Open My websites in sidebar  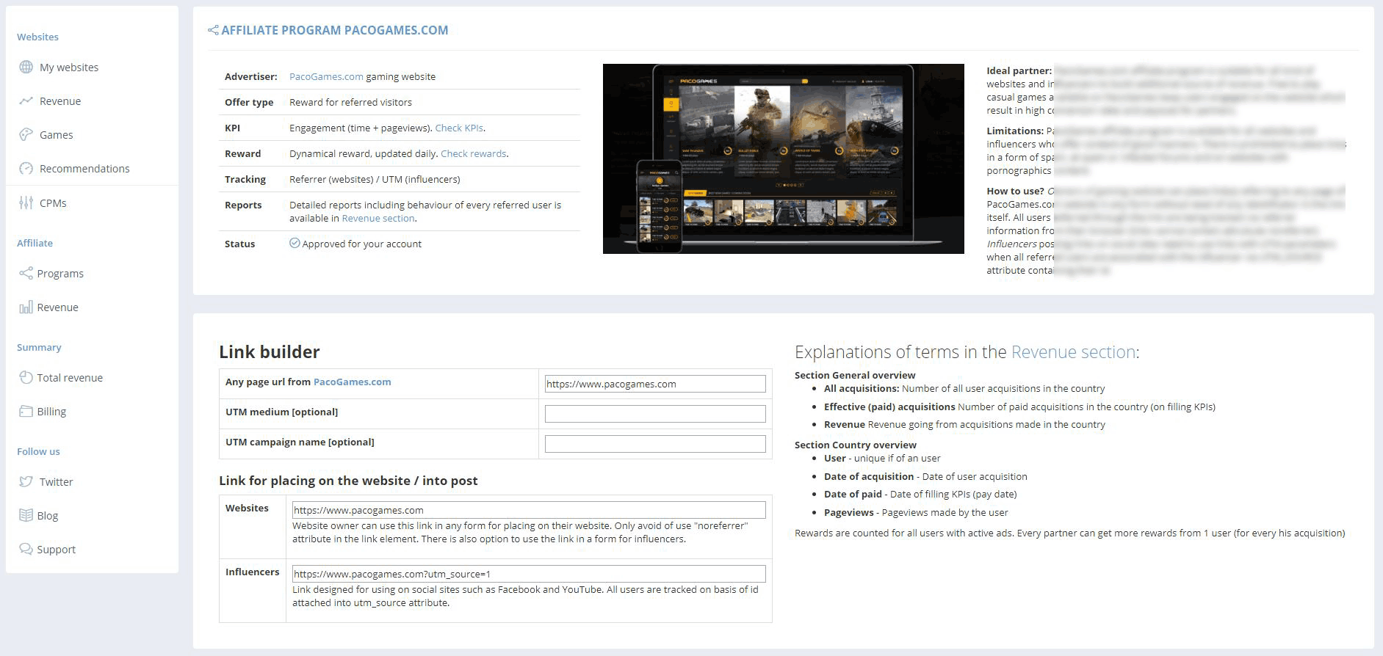69,67
